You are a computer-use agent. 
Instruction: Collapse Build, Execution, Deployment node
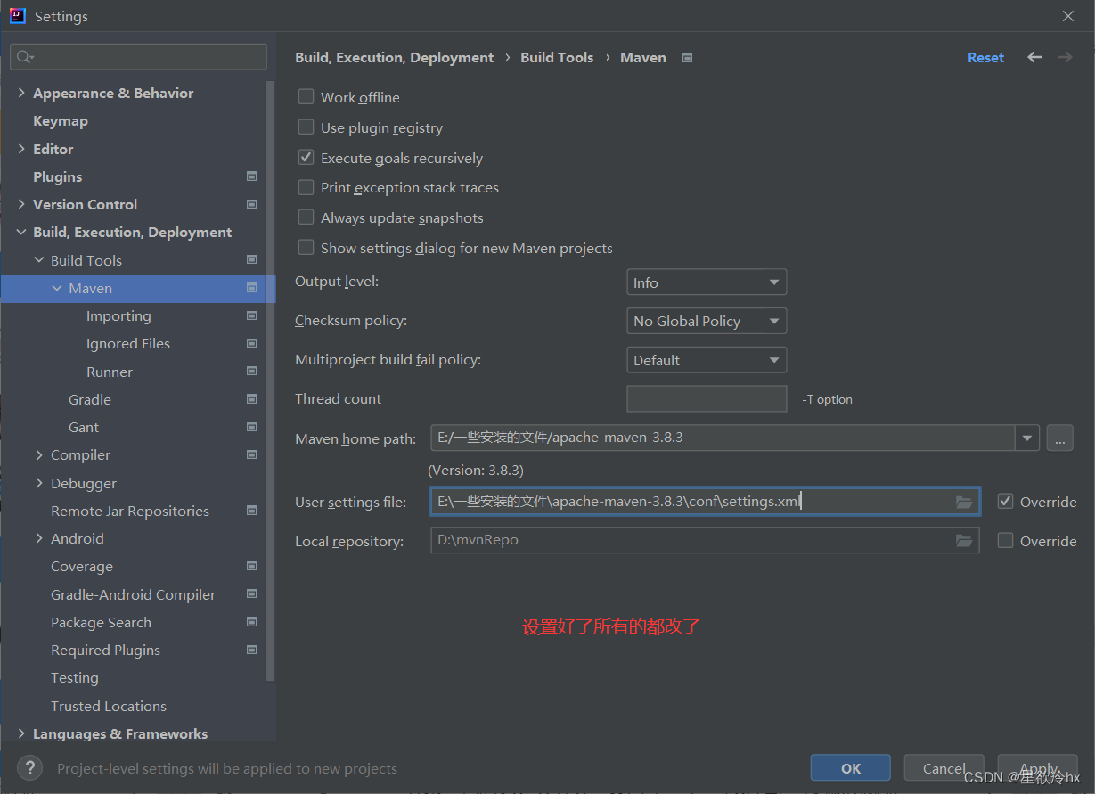[x=21, y=232]
